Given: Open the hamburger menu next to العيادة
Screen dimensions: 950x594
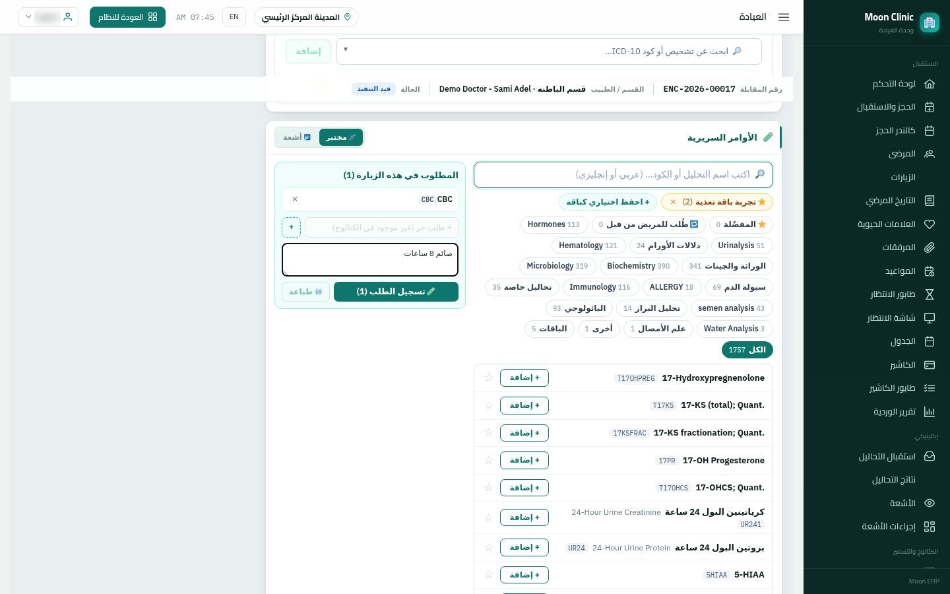Looking at the screenshot, I should 784,17.
